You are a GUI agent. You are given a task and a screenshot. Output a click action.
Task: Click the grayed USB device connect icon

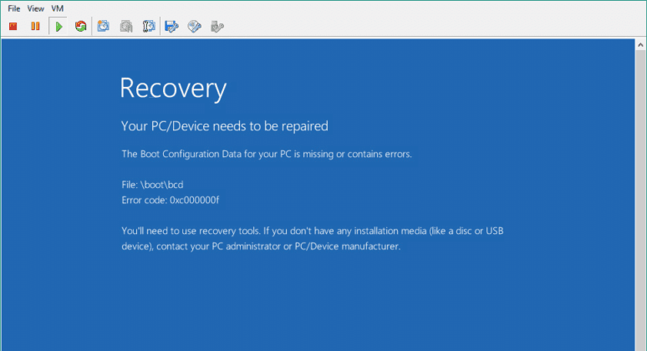click(217, 27)
